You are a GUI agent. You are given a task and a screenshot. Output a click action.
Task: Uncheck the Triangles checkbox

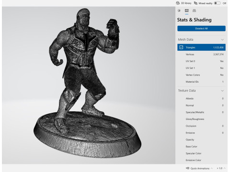(x=181, y=47)
